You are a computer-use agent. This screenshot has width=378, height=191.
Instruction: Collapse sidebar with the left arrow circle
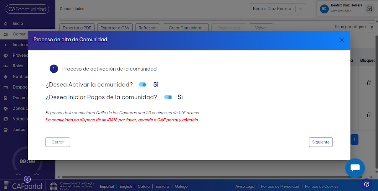pyautogui.click(x=27, y=179)
